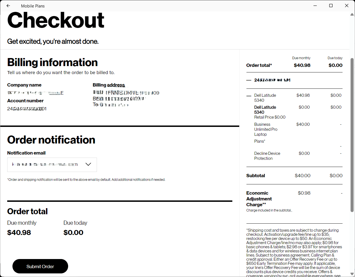Submit the order
Screen dimensions: 355x277
tap(40, 266)
